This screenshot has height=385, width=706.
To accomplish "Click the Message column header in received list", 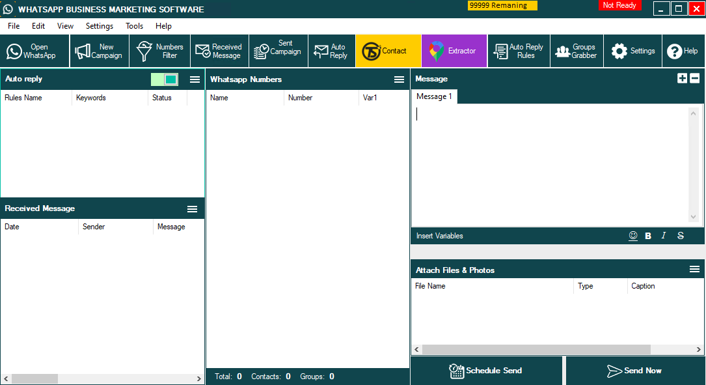I will [178, 227].
